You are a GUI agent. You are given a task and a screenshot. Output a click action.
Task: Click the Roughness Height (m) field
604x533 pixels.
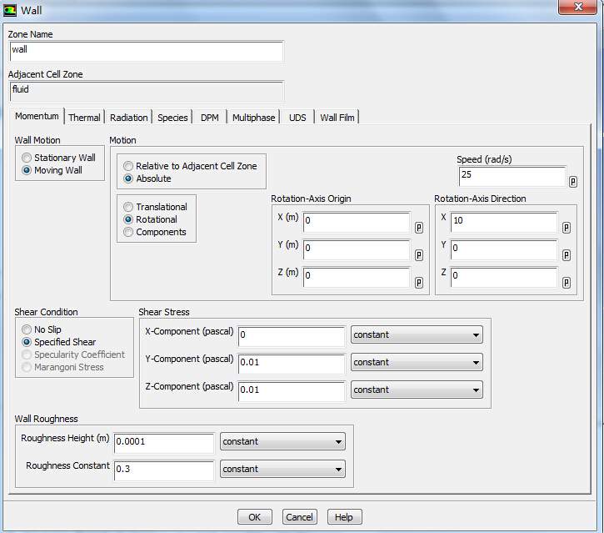point(164,444)
